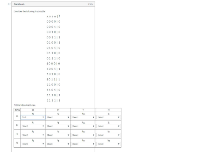
Task: Open the f10 Select dropdown
Action: [108, 144]
